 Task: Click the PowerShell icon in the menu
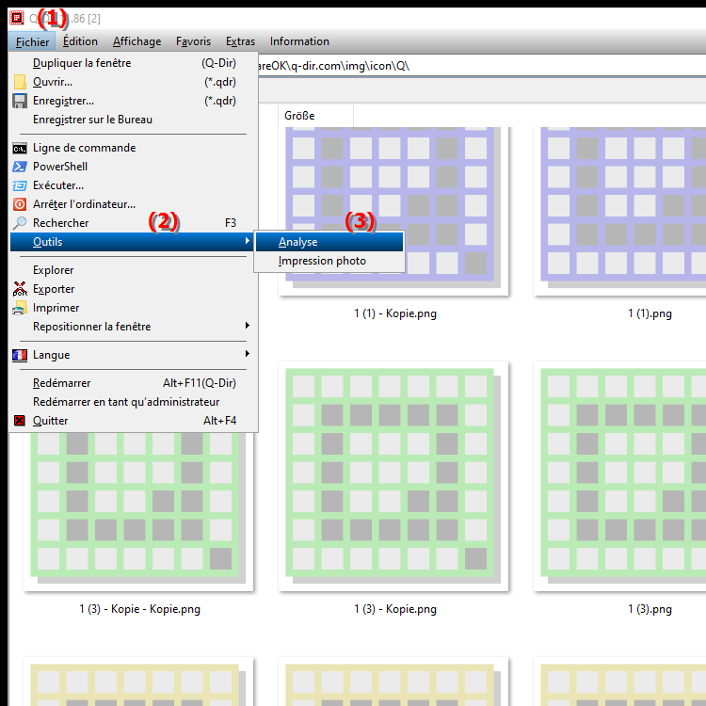point(20,167)
